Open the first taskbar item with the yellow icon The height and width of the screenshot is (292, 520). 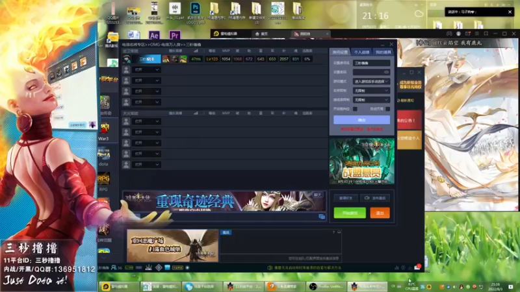[x=119, y=286]
